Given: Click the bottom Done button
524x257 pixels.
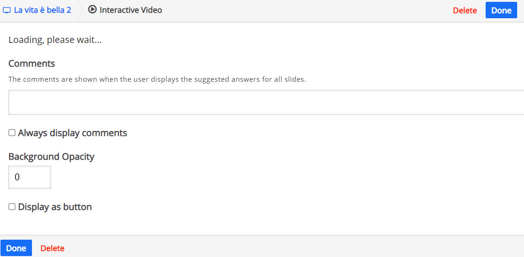Looking at the screenshot, I should tap(16, 248).
